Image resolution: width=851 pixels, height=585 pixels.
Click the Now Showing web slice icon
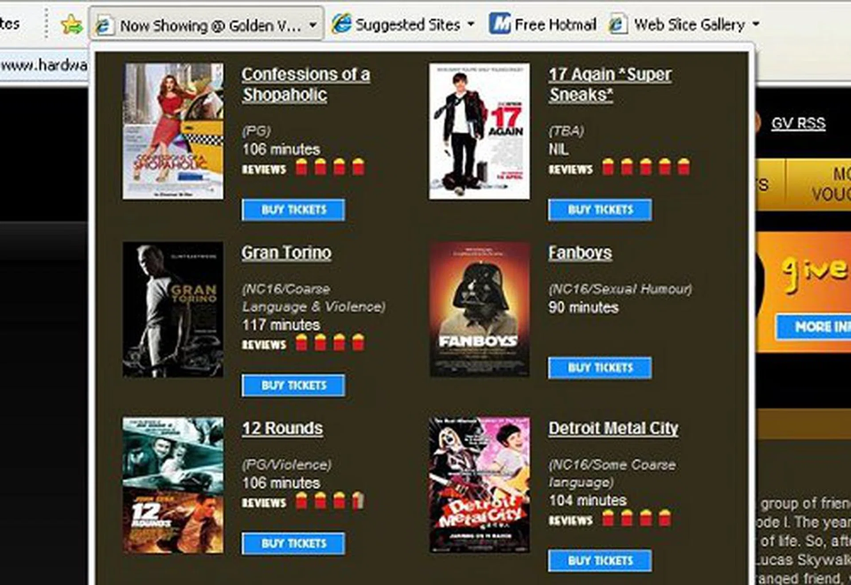click(104, 25)
